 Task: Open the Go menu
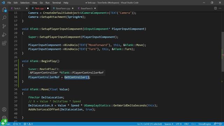click(x=41, y=3)
